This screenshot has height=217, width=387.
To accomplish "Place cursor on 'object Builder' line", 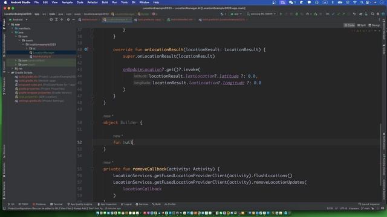I will pos(123,122).
